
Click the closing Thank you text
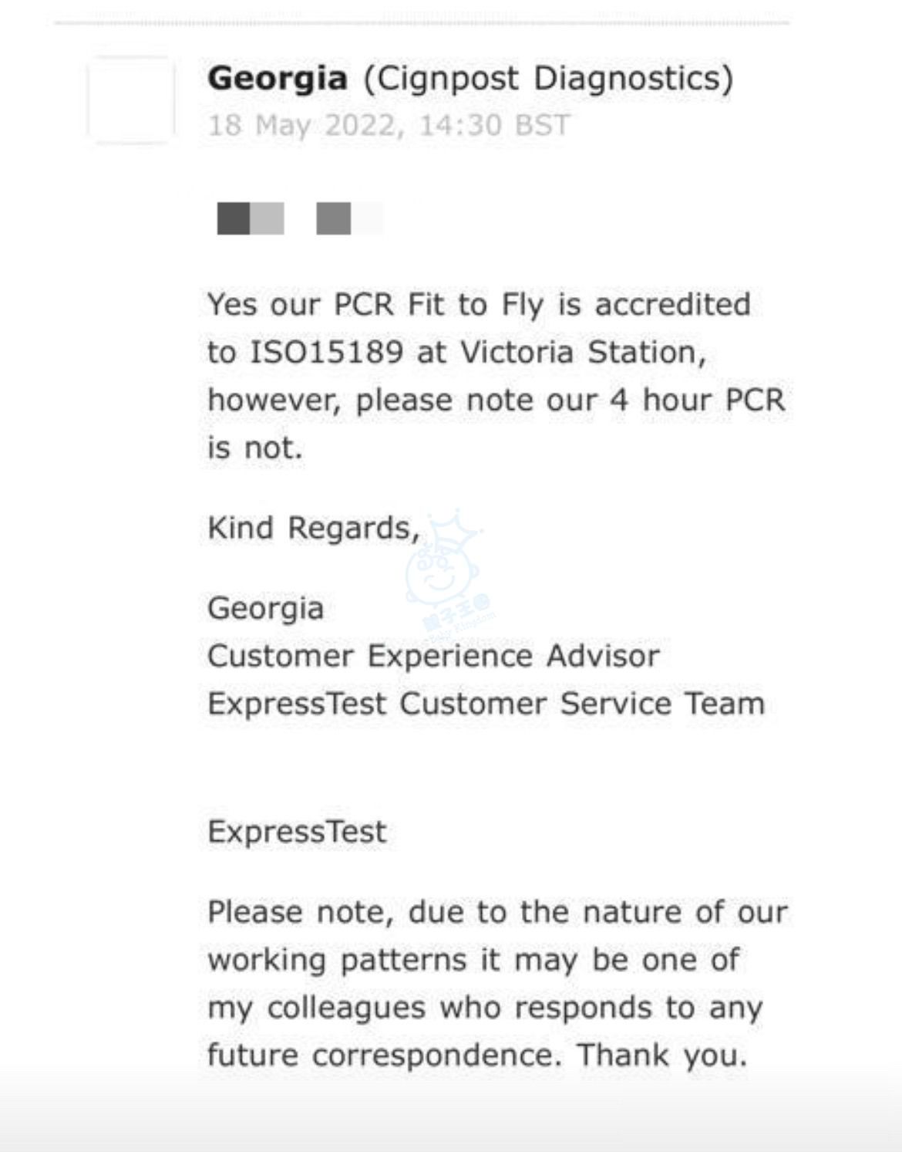(x=662, y=1056)
